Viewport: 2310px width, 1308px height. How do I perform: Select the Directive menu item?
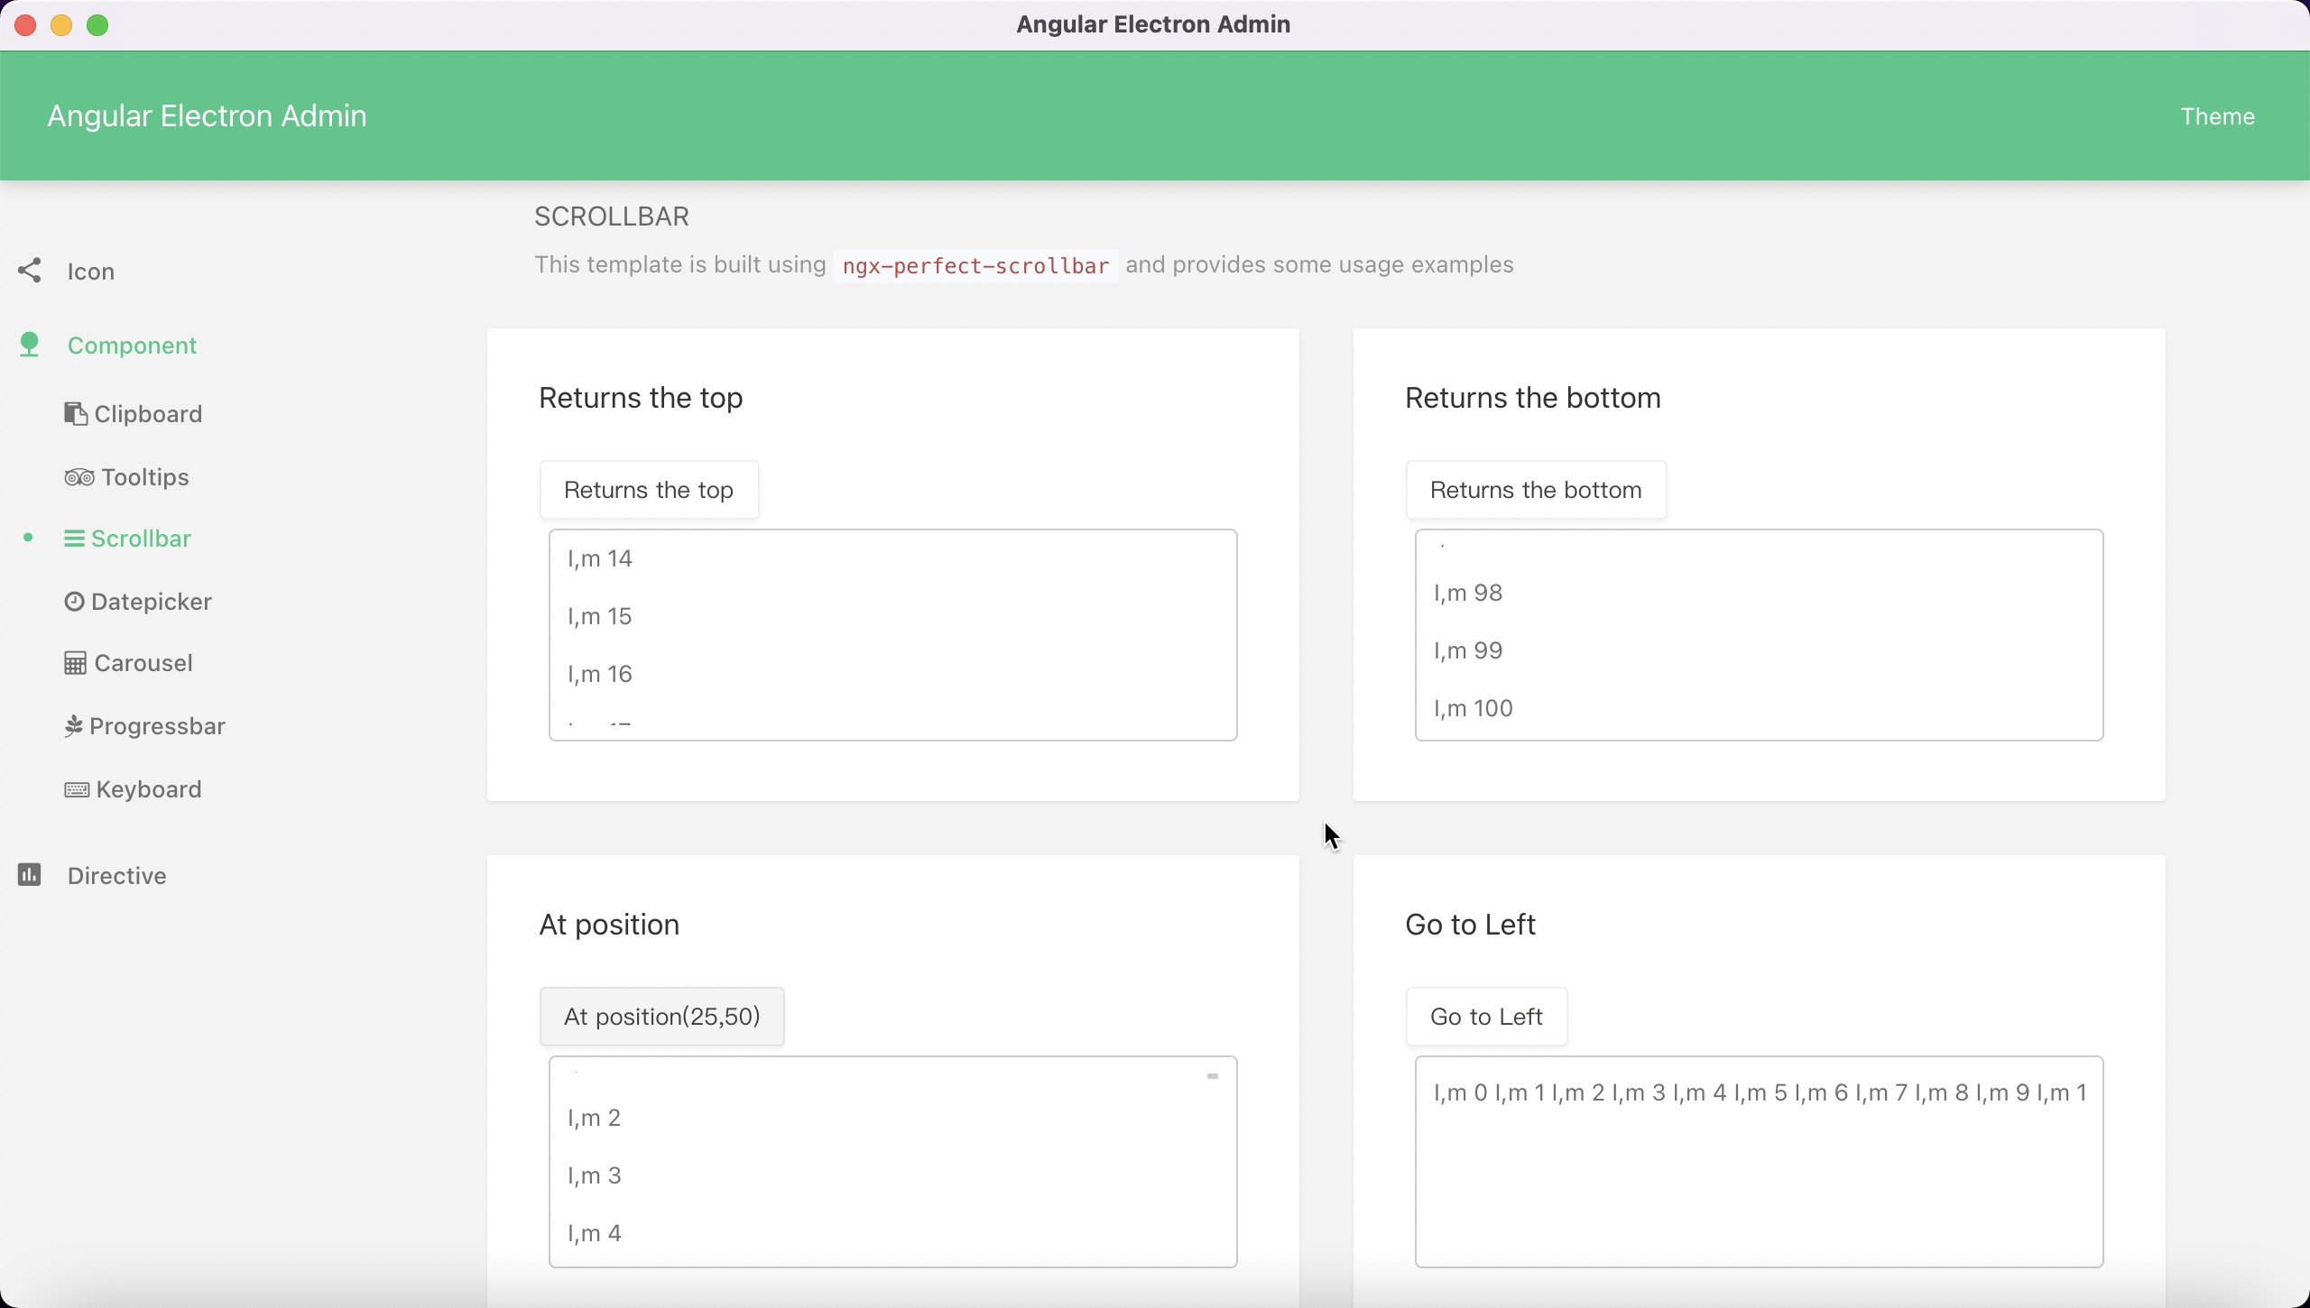point(117,875)
